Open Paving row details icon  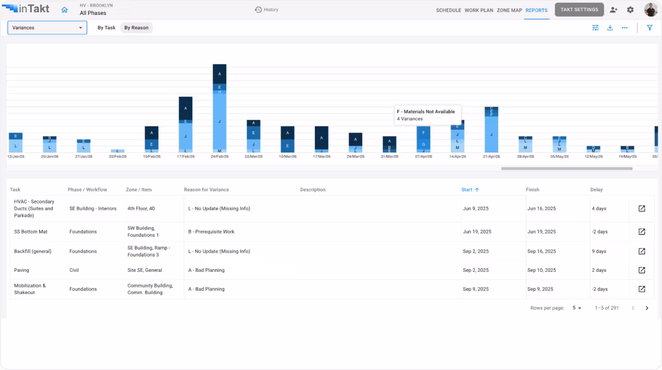pos(641,270)
